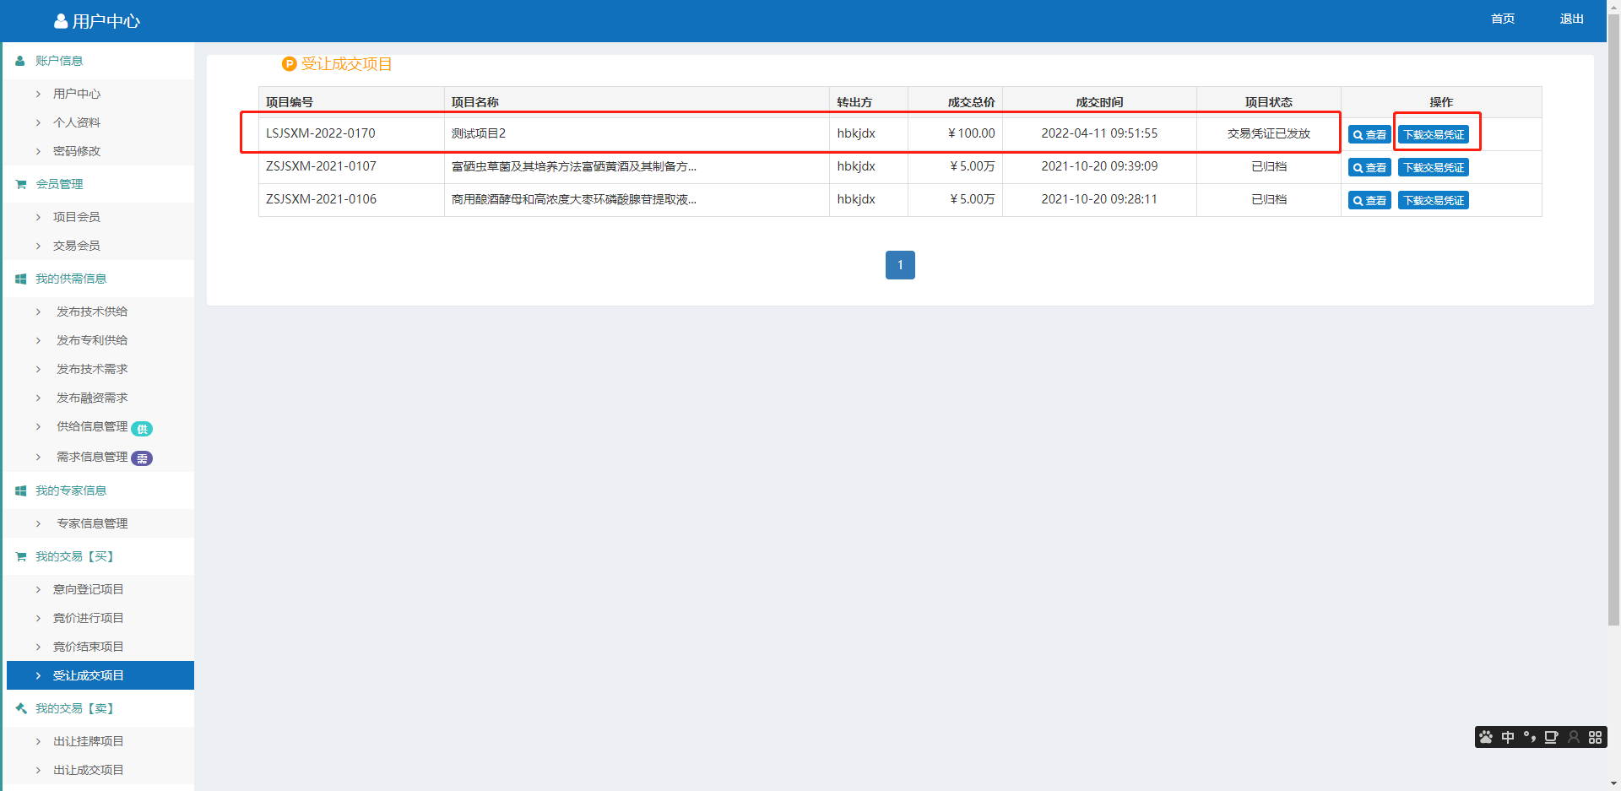The image size is (1621, 791).
Task: Click the 需 badge next to 需求信息管理
Action: pos(142,458)
